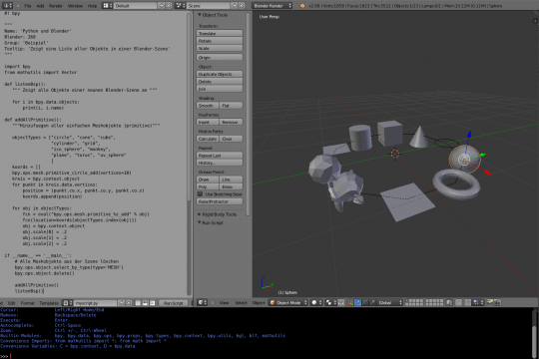Open the 3D View editor type selector
539x359 pixels.
click(x=203, y=302)
